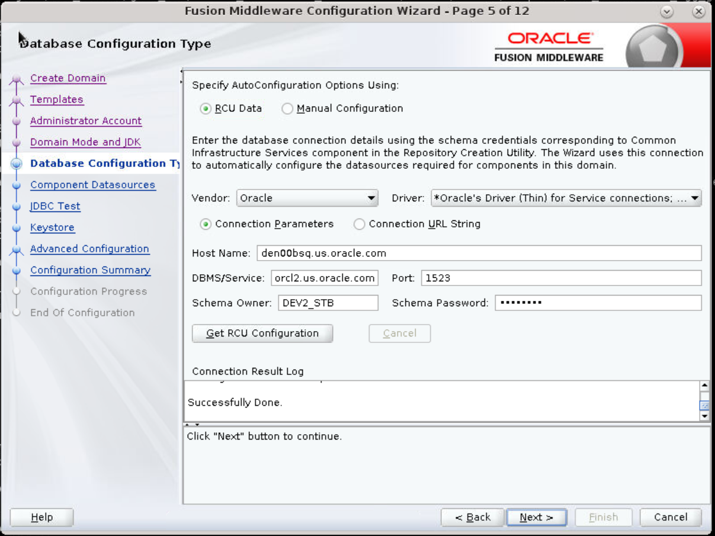The width and height of the screenshot is (715, 536).
Task: Click the DBMS/Service field
Action: coord(325,278)
